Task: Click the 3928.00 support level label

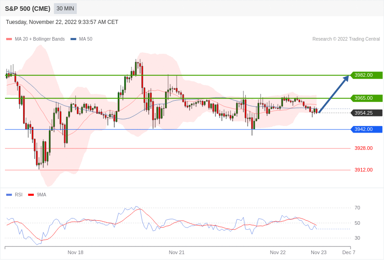Action: click(x=363, y=148)
